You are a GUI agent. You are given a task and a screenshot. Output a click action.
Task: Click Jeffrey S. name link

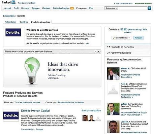click(x=125, y=104)
